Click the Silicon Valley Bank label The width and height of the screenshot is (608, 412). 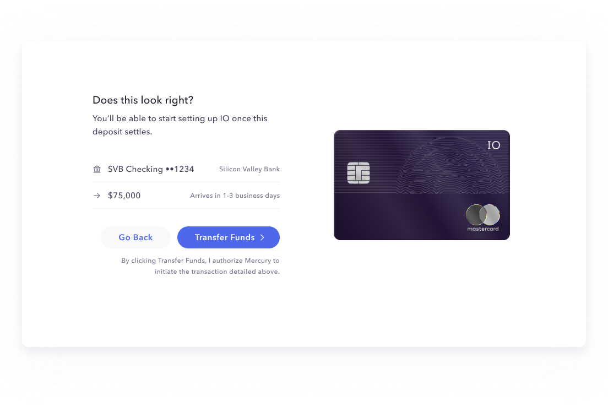point(249,169)
